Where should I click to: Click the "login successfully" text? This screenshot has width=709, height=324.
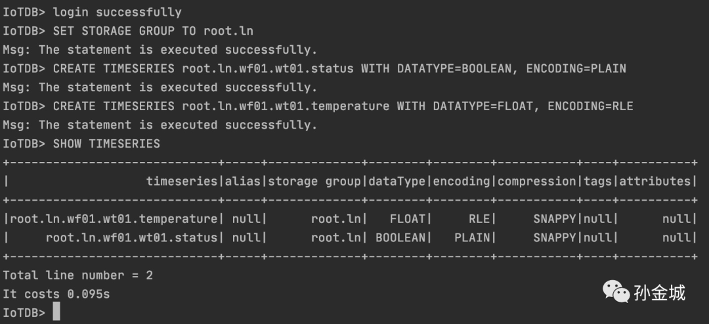click(x=117, y=12)
